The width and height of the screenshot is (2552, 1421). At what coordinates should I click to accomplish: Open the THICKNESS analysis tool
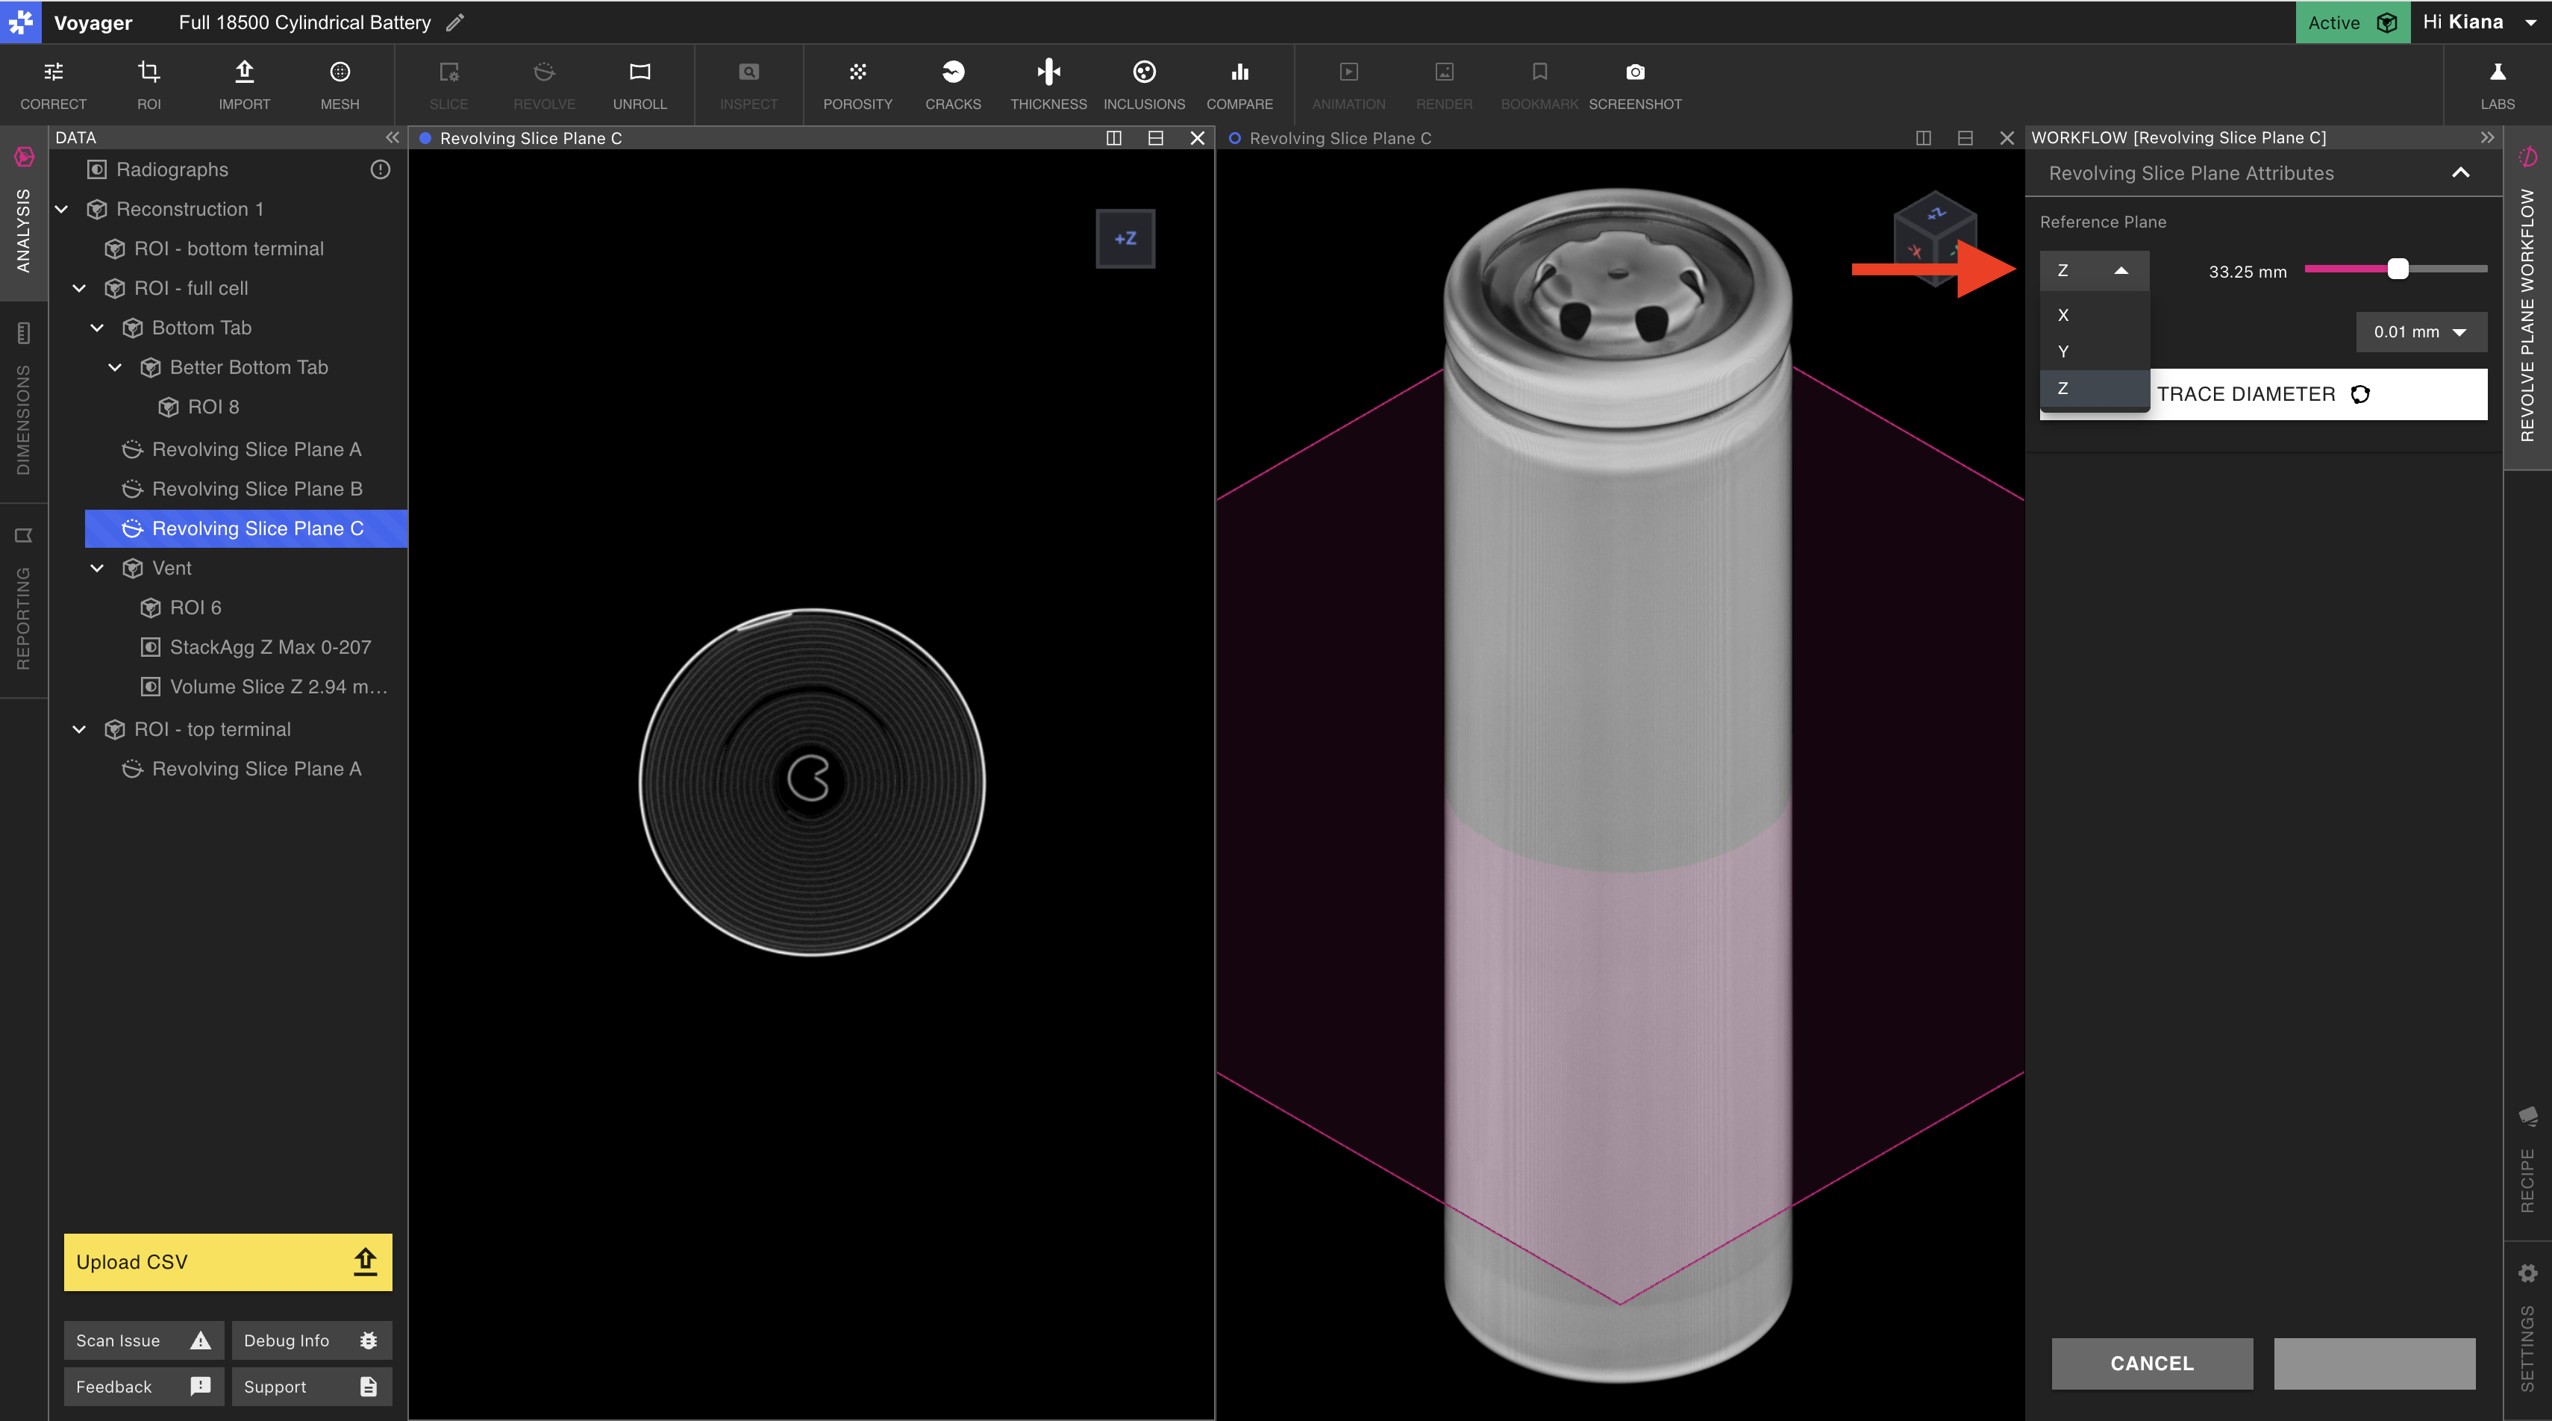[x=1048, y=85]
